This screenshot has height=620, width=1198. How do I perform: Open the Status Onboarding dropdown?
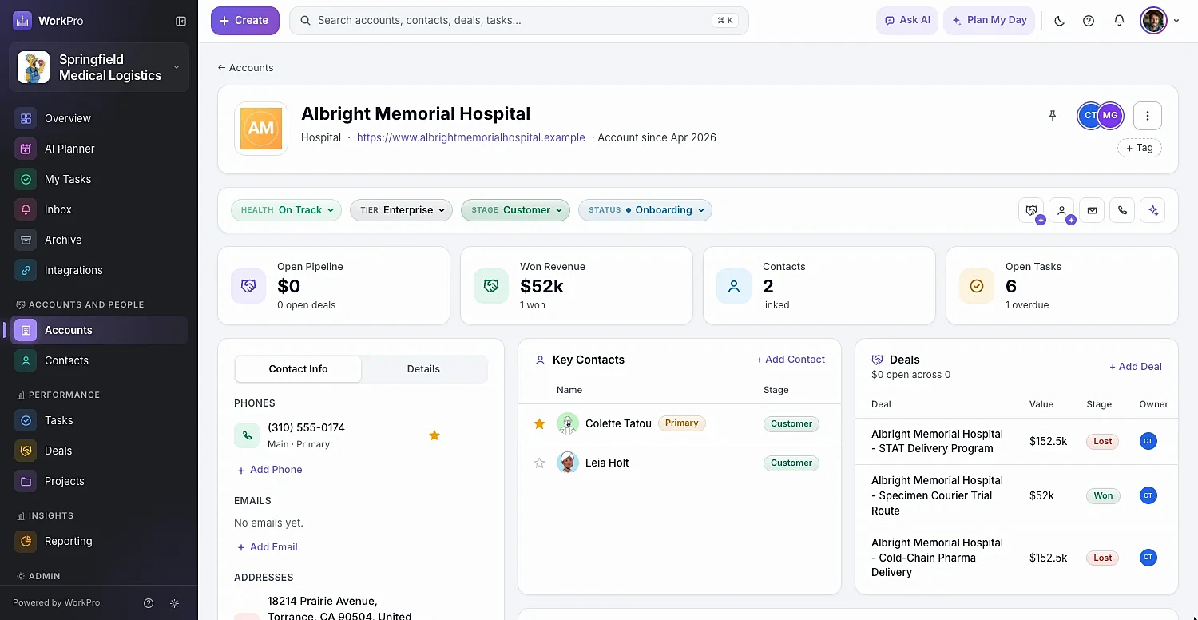tap(645, 210)
